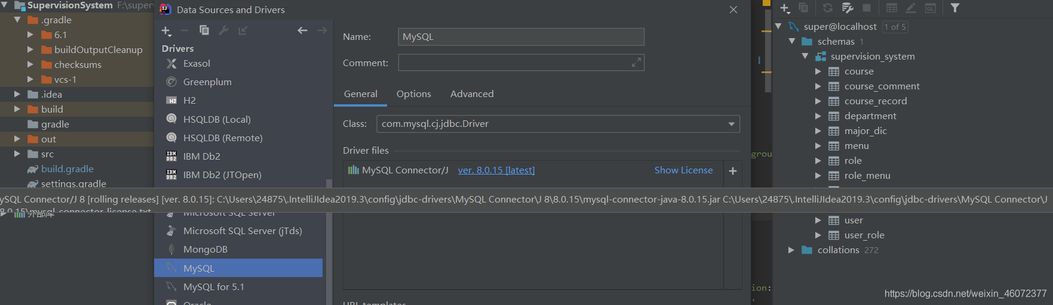Click the stop square icon in Database toolbar
Image resolution: width=1053 pixels, height=305 pixels.
(867, 8)
